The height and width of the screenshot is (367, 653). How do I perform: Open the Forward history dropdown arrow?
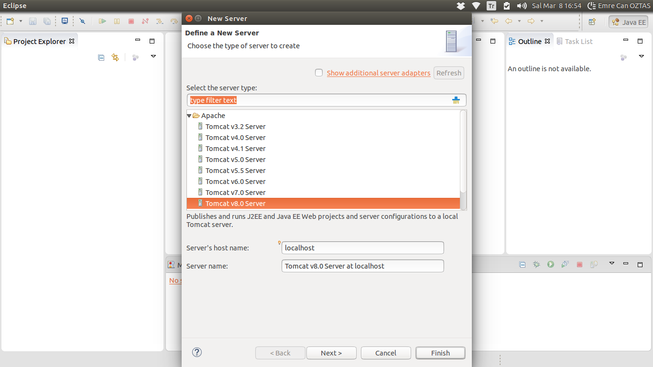pyautogui.click(x=542, y=22)
